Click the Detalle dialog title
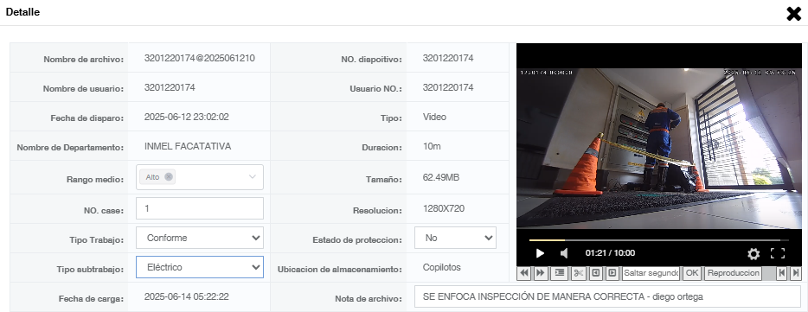Screen dimensions: 808x312 point(22,12)
